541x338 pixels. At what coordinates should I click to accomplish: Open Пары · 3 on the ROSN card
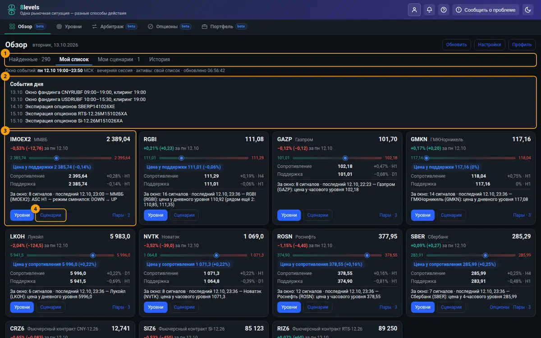tap(389, 307)
